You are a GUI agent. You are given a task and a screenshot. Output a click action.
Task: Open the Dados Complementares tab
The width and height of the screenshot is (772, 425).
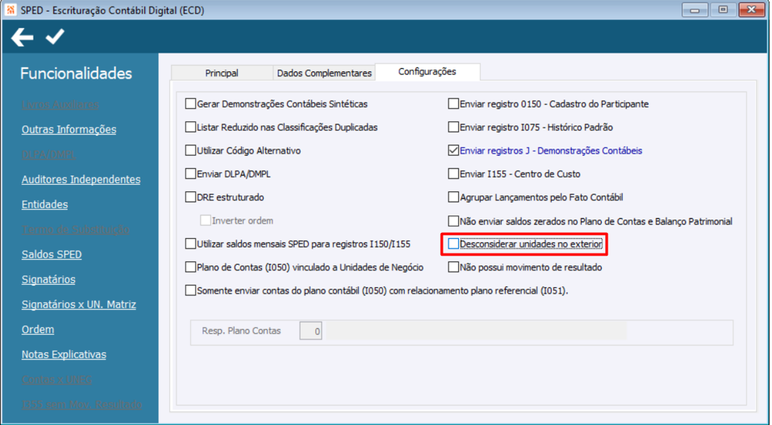[x=324, y=73]
